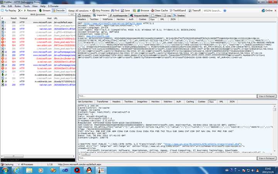Click the response pane Find field
This screenshot has height=174, width=278.
click(x=167, y=158)
